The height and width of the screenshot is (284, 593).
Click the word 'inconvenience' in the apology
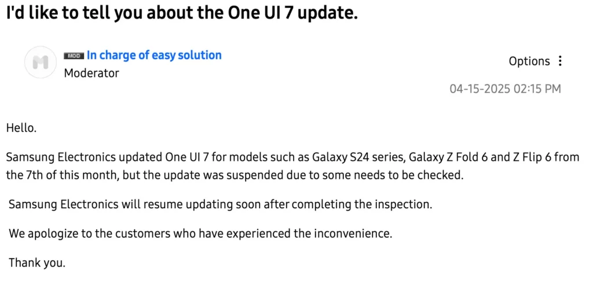(353, 234)
